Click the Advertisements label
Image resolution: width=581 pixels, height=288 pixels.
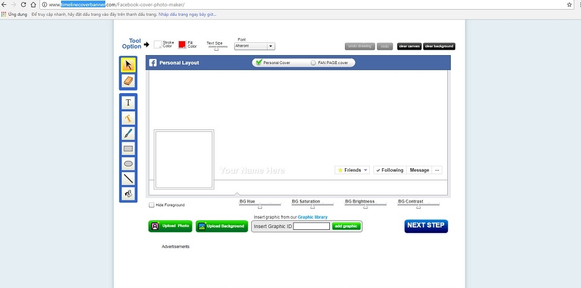(176, 246)
